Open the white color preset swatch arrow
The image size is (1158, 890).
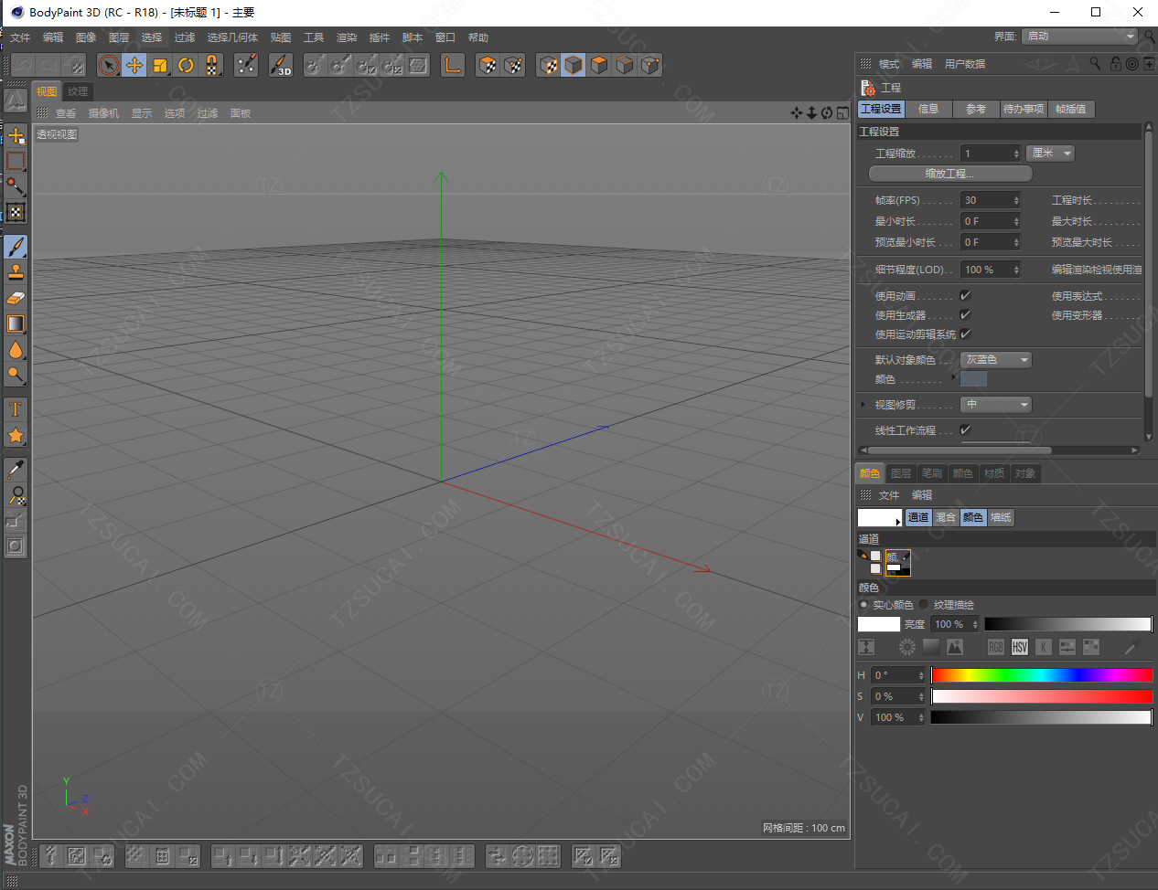pos(898,522)
